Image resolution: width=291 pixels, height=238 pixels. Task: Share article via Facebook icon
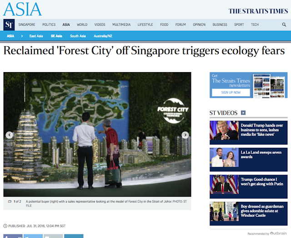13,236
